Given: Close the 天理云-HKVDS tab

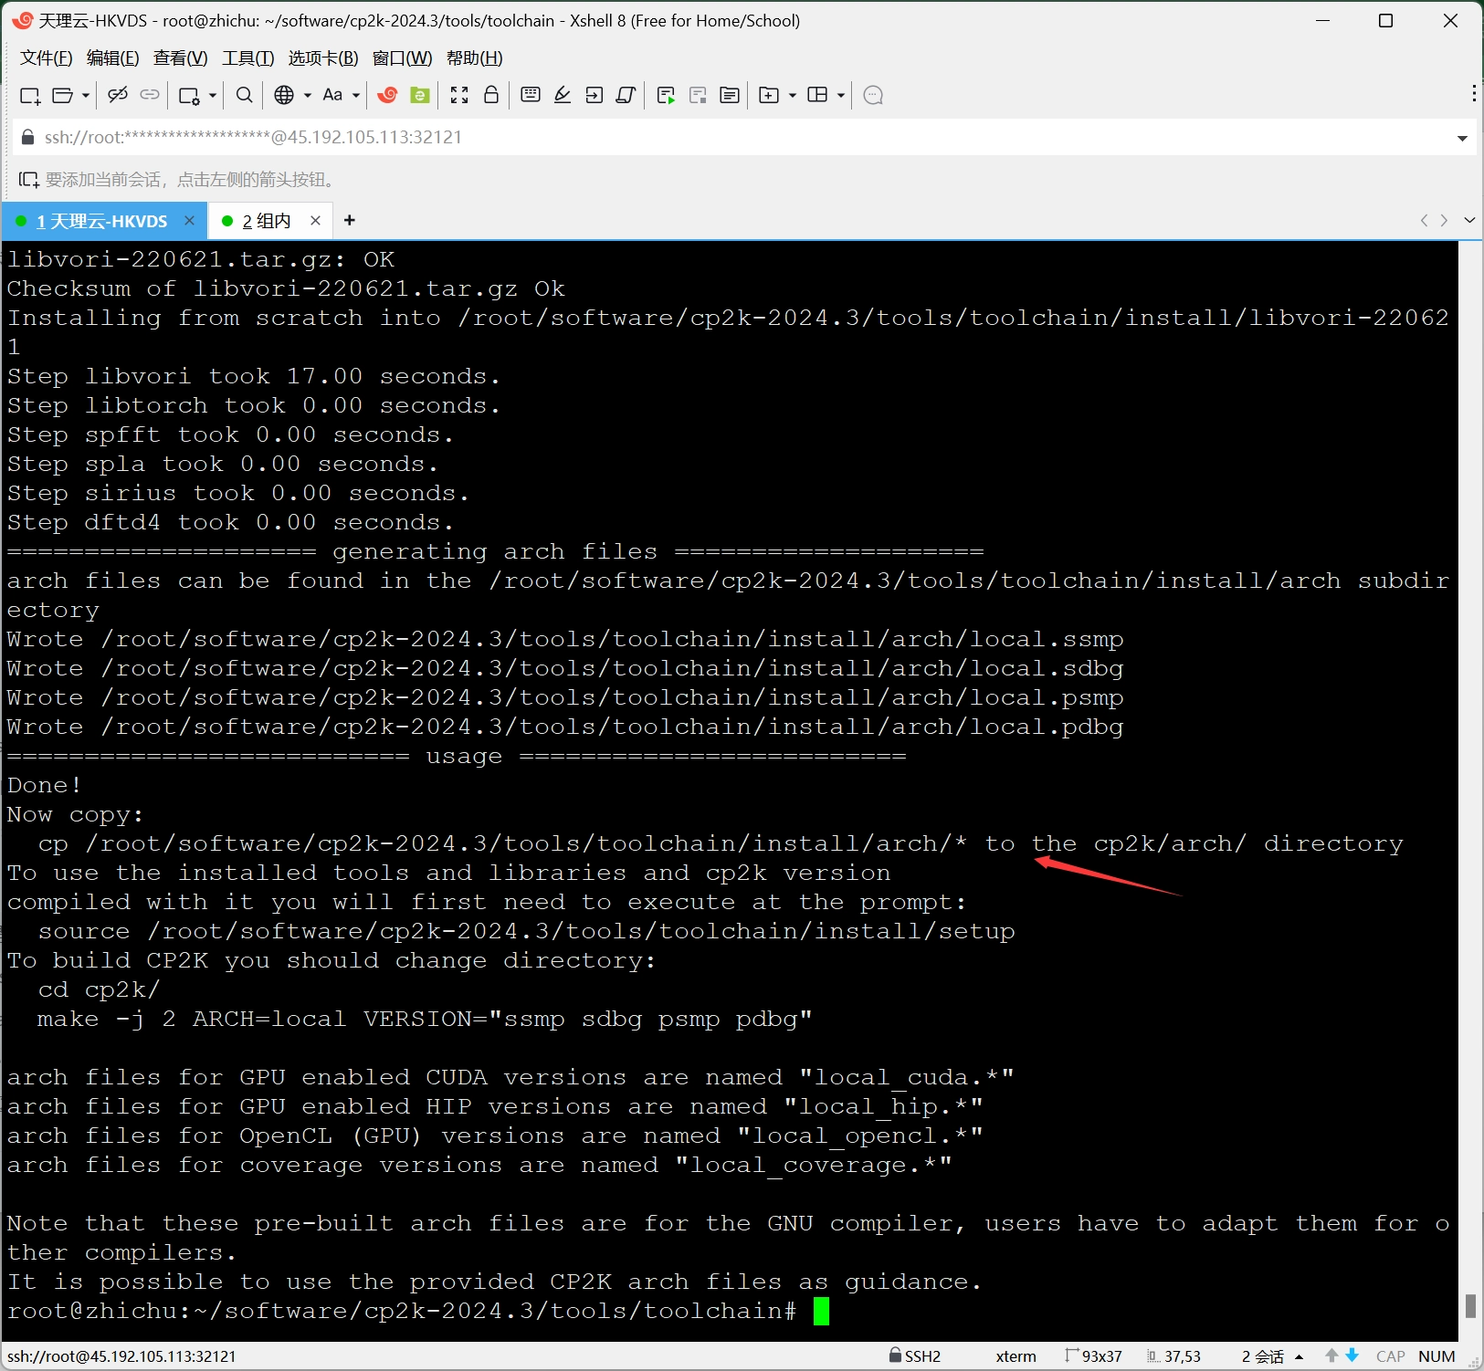Looking at the screenshot, I should point(190,220).
